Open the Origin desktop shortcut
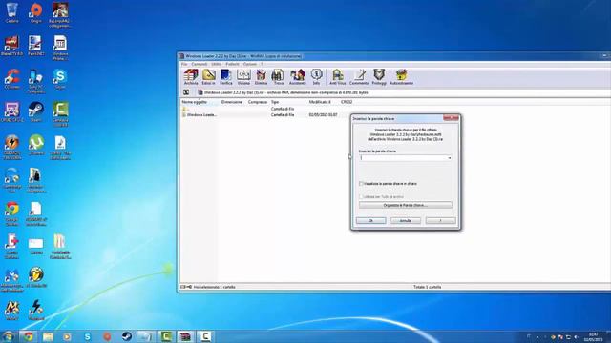611x343 pixels. pyautogui.click(x=36, y=12)
